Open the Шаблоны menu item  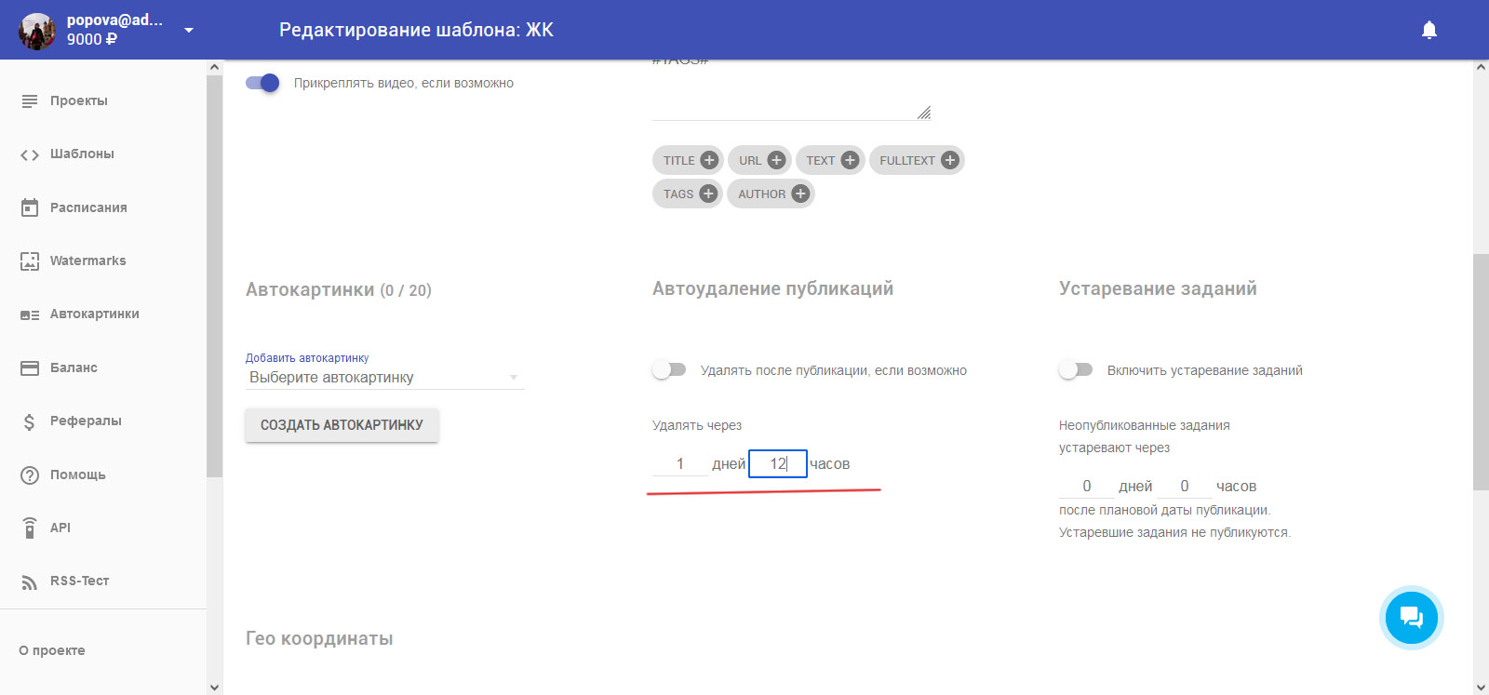click(82, 154)
